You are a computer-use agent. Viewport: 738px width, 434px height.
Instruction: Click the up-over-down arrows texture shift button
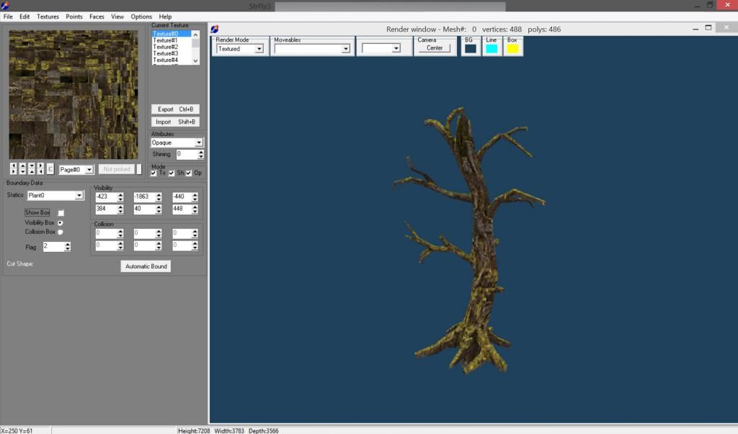[22, 169]
